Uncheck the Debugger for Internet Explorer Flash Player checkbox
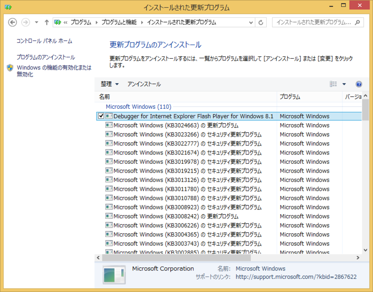This screenshot has height=292, width=373. point(101,116)
